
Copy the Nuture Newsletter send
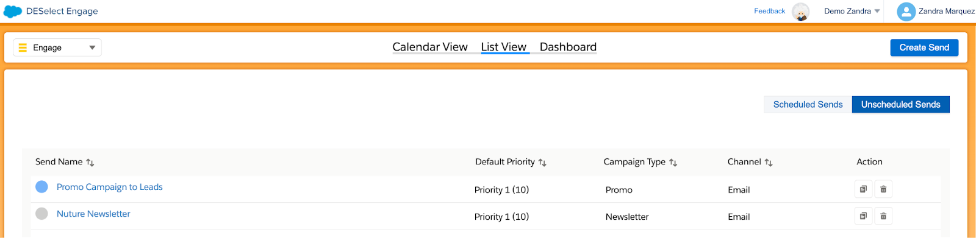click(863, 216)
